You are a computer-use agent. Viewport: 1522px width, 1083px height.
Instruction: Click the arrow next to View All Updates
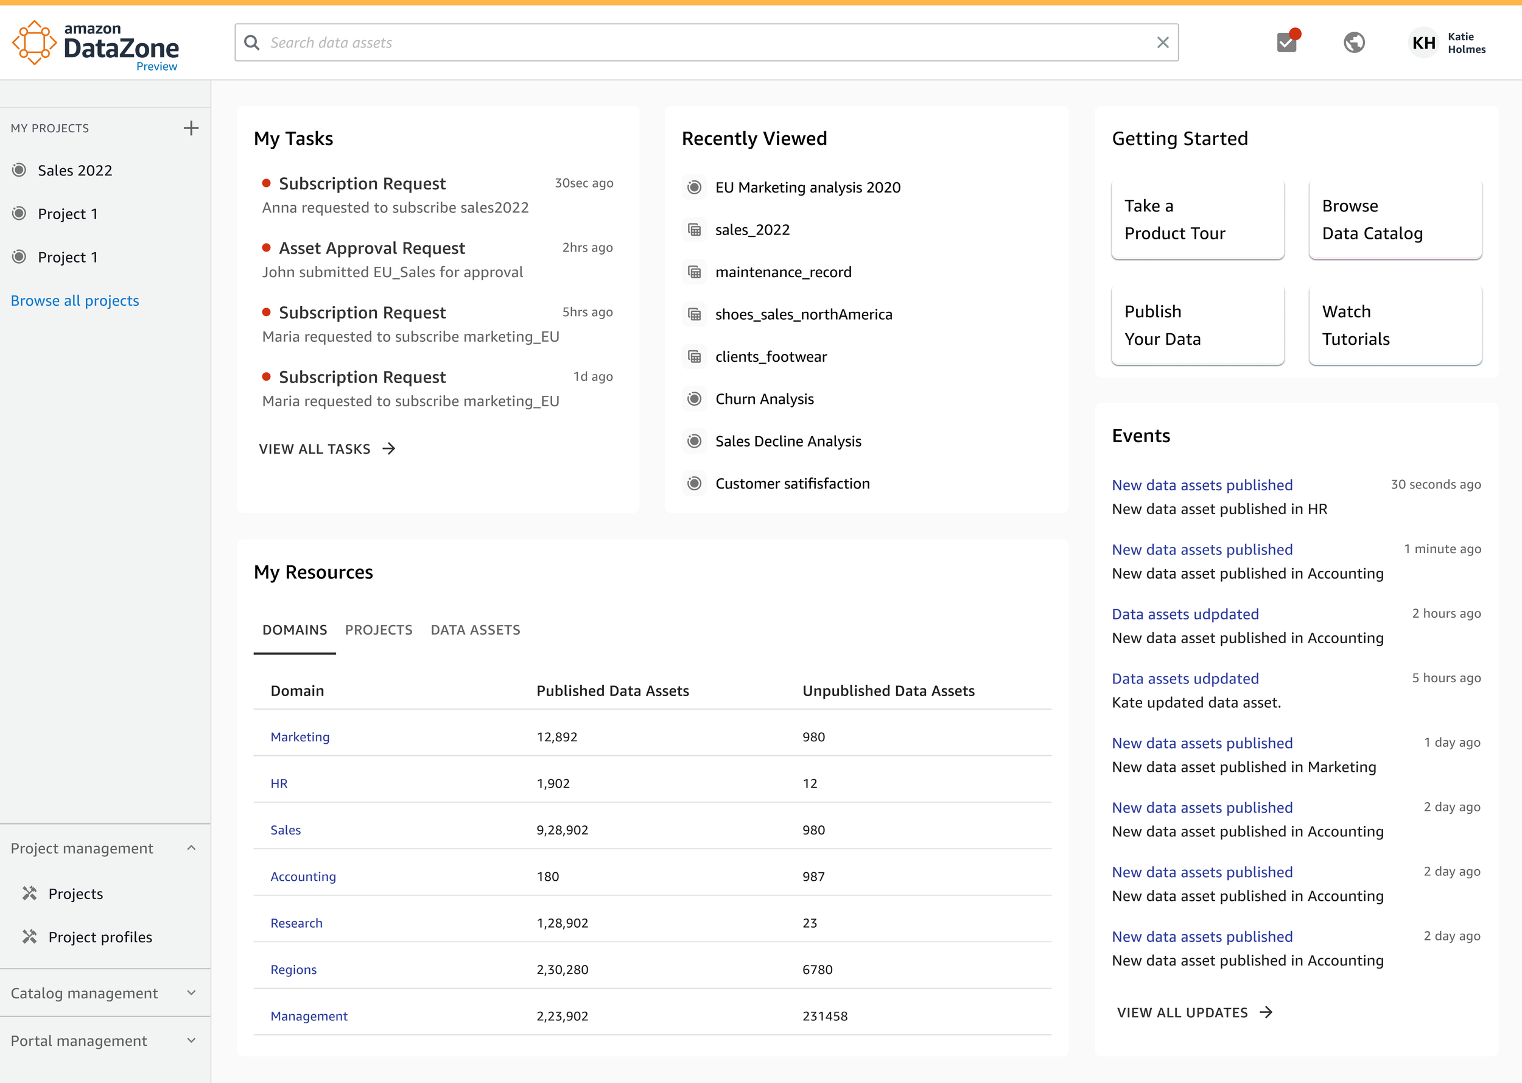tap(1266, 1012)
